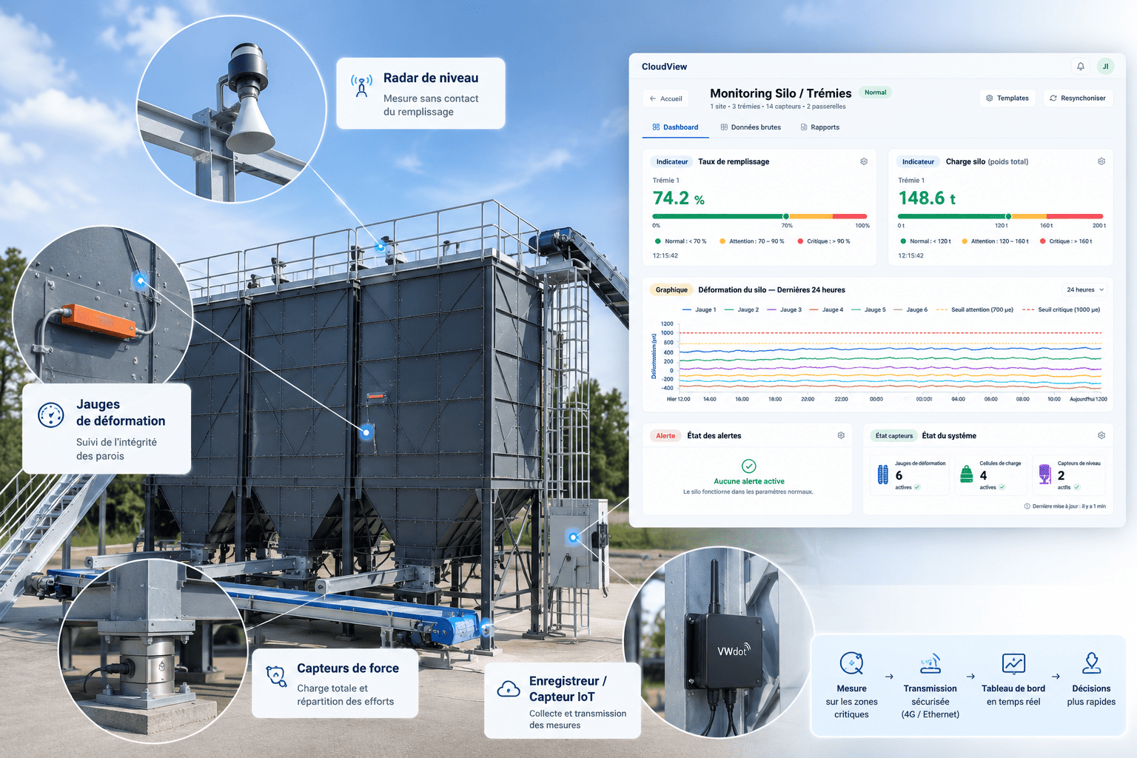
Task: Click the check badge under Cellules de charge count
Action: tap(1002, 487)
